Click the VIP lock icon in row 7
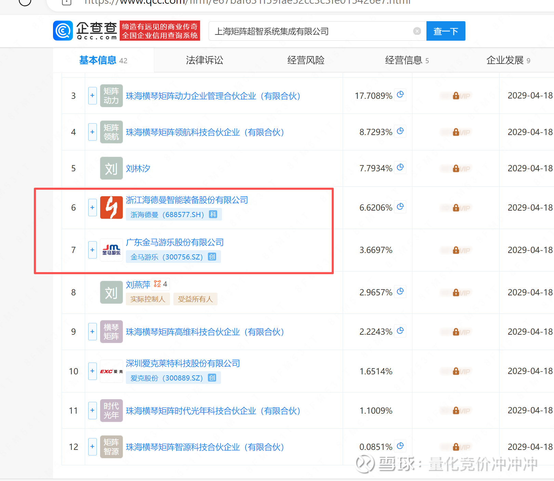 click(456, 250)
